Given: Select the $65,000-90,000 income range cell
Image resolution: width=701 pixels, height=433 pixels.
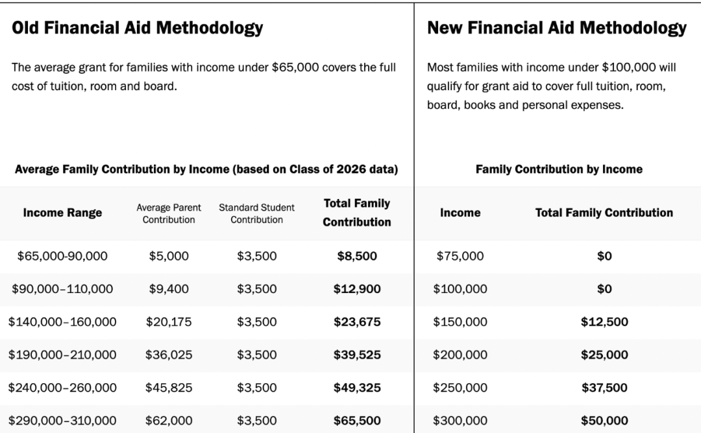Looking at the screenshot, I should (62, 256).
